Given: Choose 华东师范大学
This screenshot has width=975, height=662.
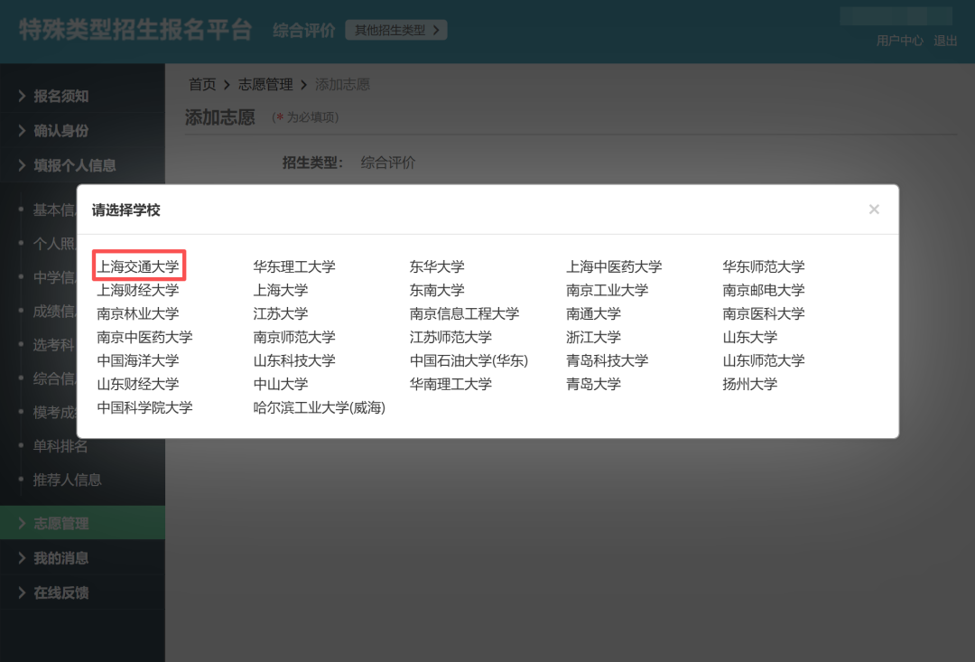Looking at the screenshot, I should (x=764, y=267).
